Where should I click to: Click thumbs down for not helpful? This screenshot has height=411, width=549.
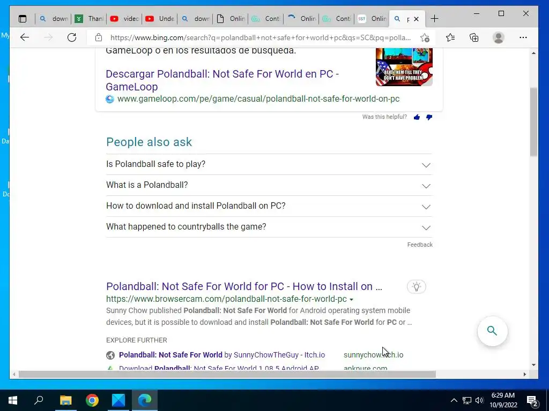(x=429, y=117)
